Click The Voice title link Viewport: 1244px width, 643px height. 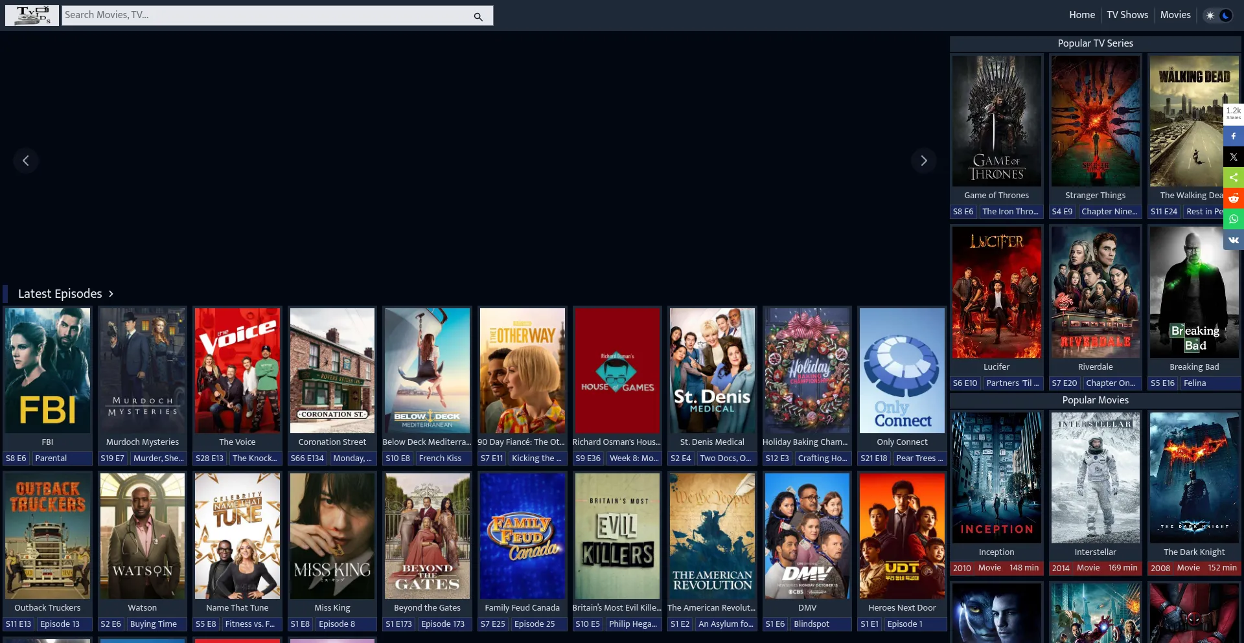pos(237,442)
